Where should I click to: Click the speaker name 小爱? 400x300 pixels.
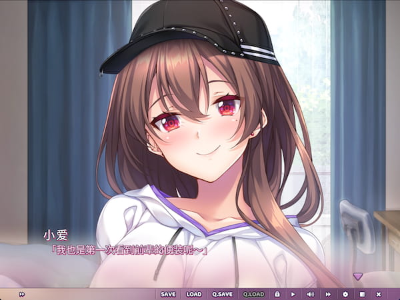[x=55, y=235]
